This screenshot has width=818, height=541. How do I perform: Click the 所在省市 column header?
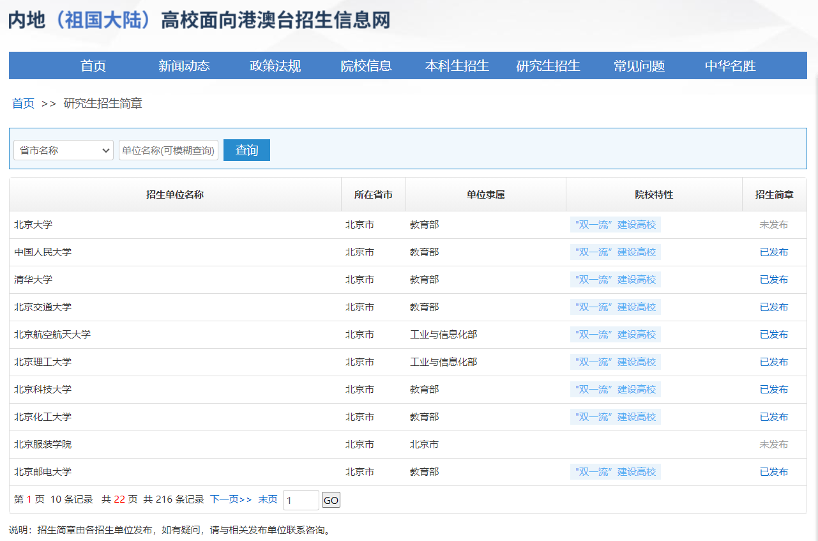tap(374, 195)
